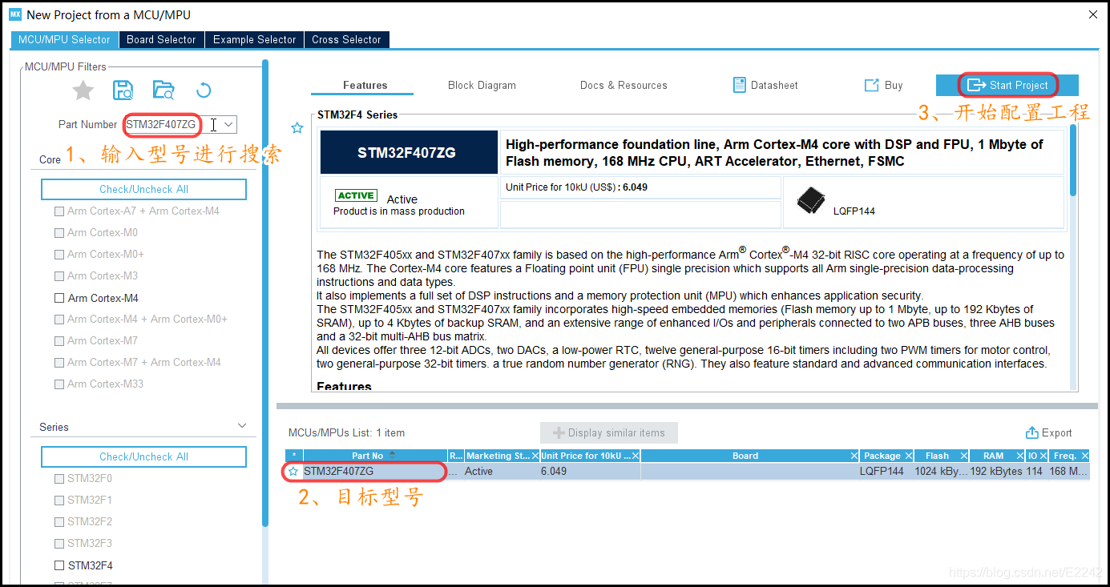
Task: Remove the IO column with its X
Action: (x=1043, y=456)
